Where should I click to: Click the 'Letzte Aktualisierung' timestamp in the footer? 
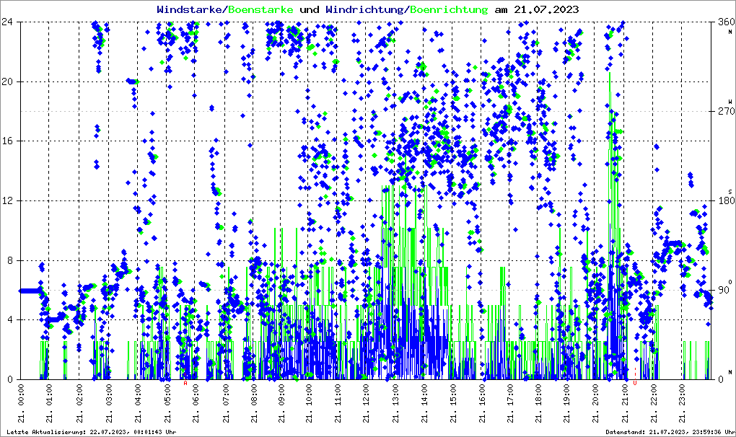(89, 432)
